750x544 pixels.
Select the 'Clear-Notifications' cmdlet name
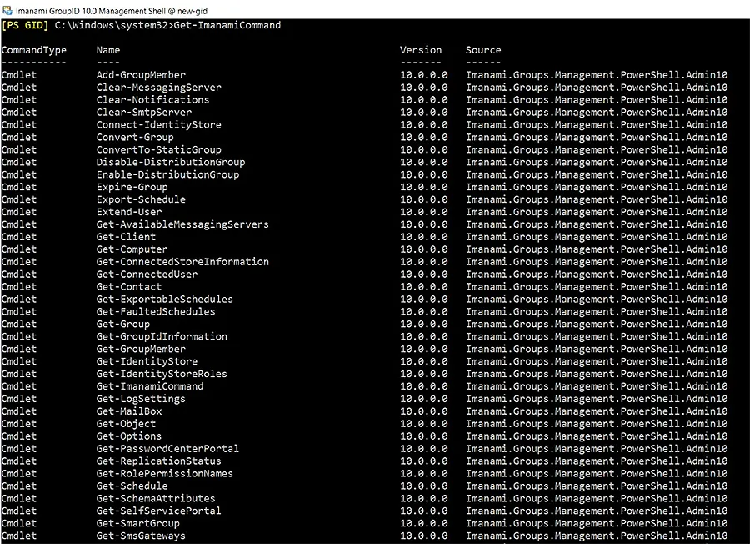point(153,99)
